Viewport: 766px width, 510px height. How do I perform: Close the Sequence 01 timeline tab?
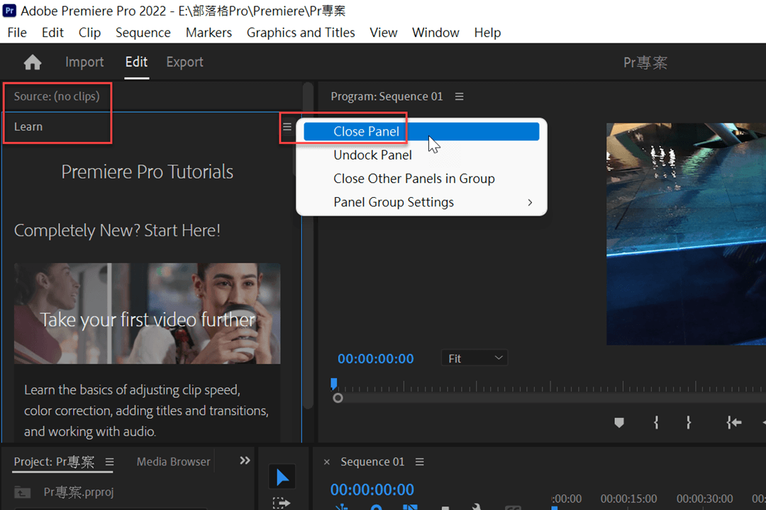click(x=327, y=462)
